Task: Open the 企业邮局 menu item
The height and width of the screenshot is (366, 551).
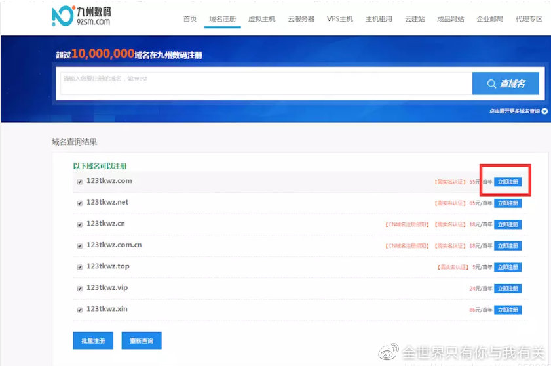Action: click(489, 19)
